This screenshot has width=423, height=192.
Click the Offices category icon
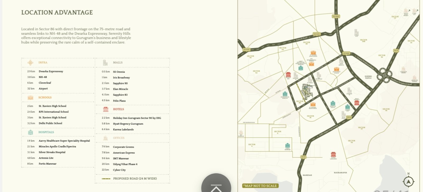(x=105, y=138)
